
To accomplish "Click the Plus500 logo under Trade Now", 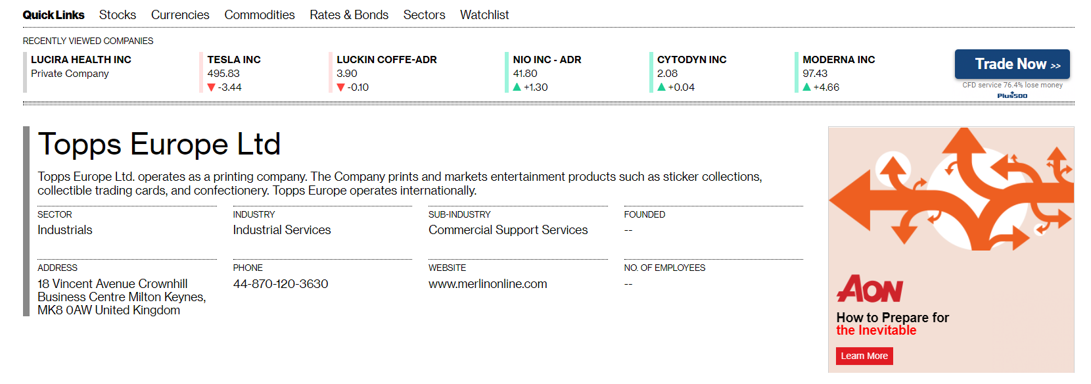I will click(1012, 96).
